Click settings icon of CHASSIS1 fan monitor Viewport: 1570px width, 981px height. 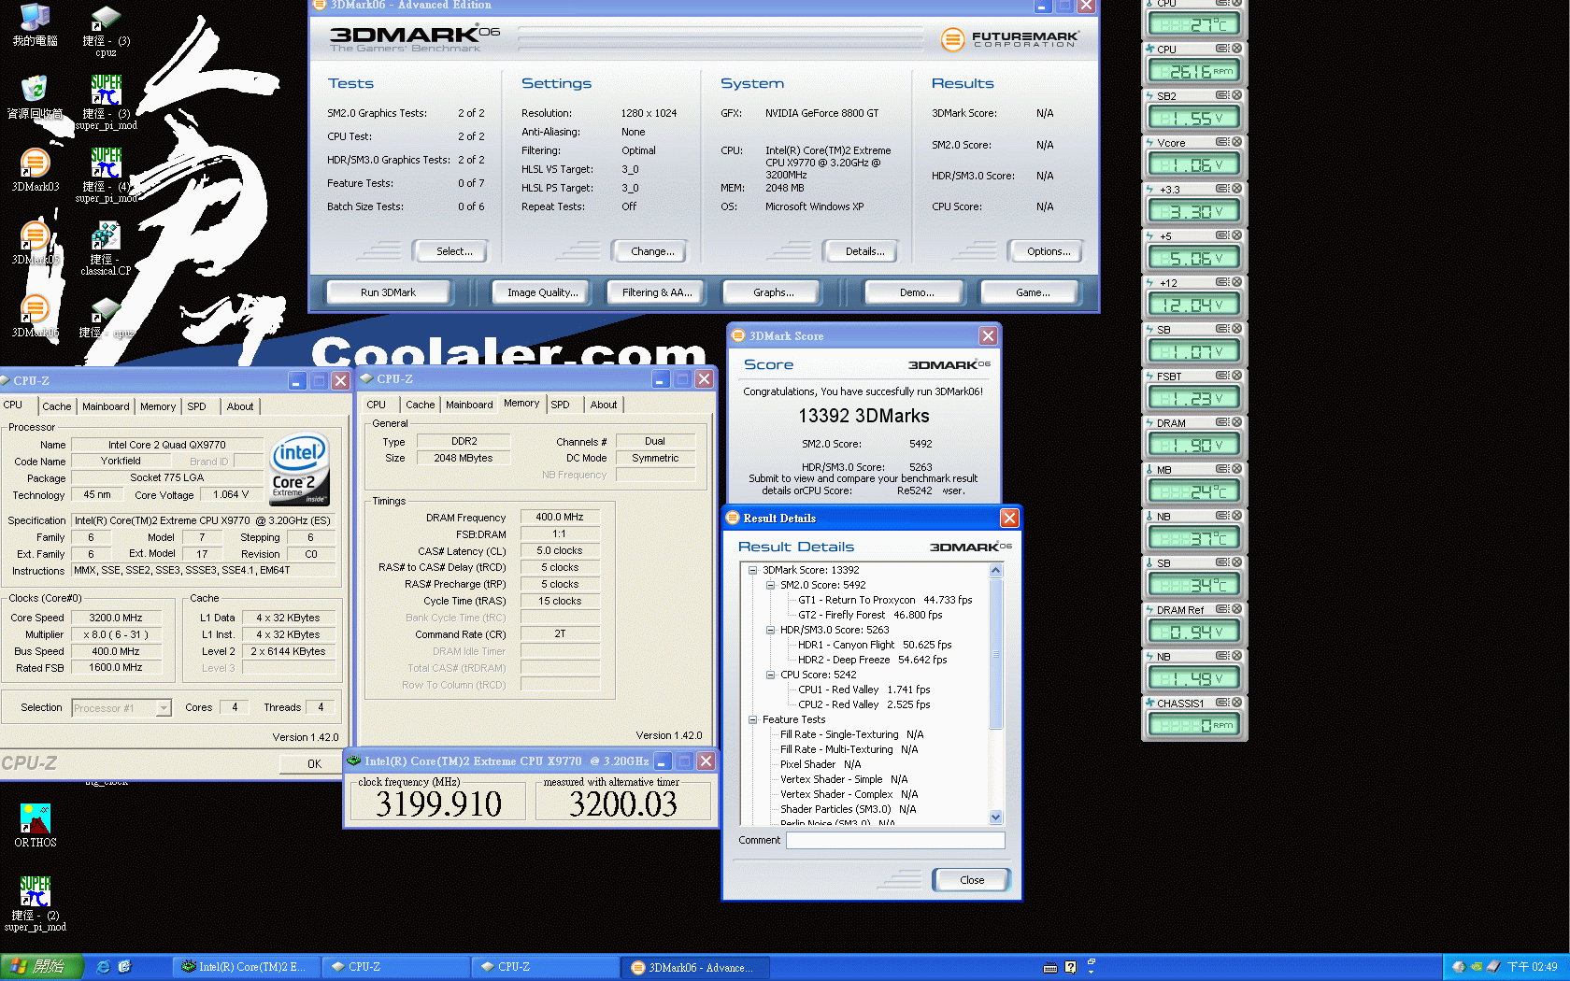pos(1221,703)
